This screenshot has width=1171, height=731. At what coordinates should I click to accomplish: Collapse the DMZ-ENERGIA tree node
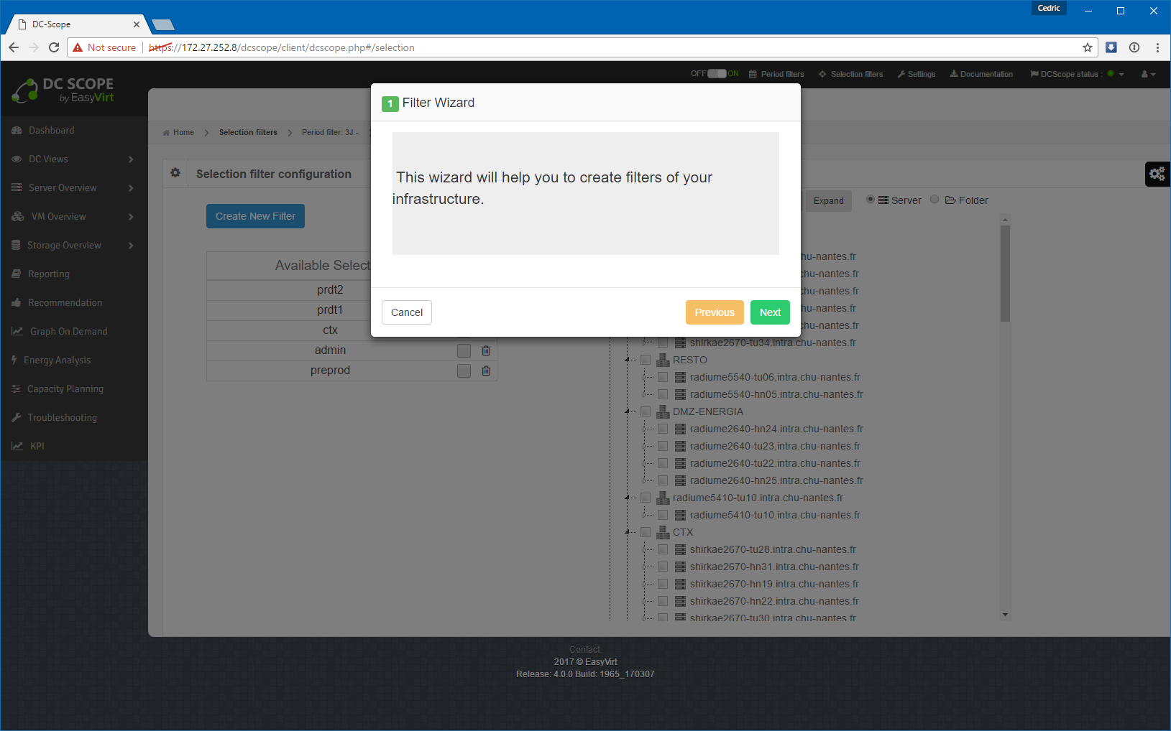point(628,411)
